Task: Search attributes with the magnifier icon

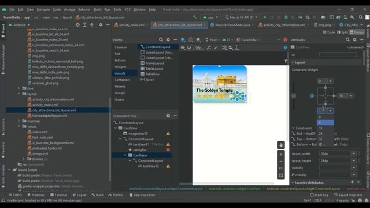Action: (x=347, y=40)
